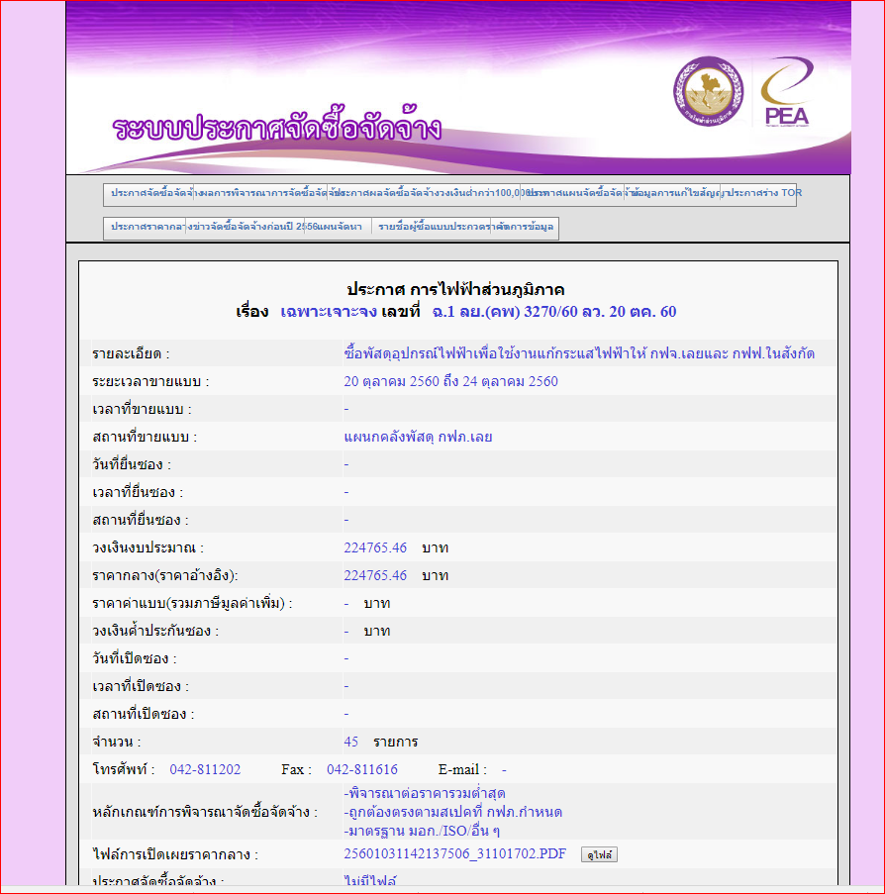Click the ไฟล์การเปิดเผยราคากลาง label
This screenshot has width=885, height=894.
(x=175, y=854)
